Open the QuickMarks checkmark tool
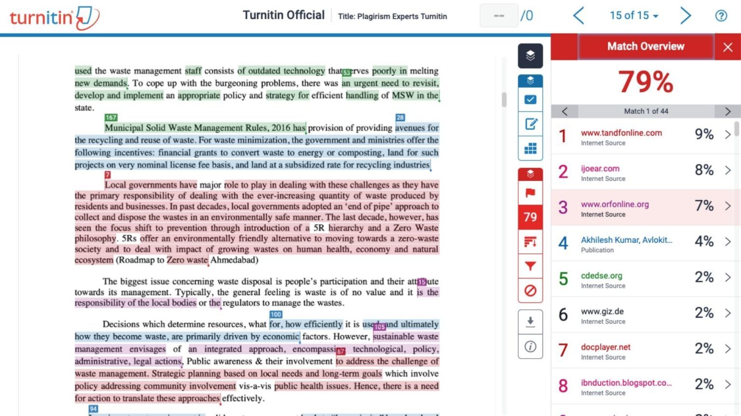 pyautogui.click(x=530, y=100)
